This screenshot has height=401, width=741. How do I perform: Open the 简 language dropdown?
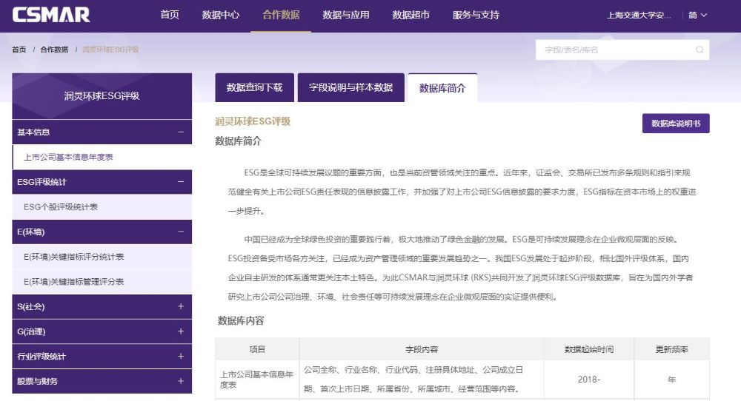(697, 15)
